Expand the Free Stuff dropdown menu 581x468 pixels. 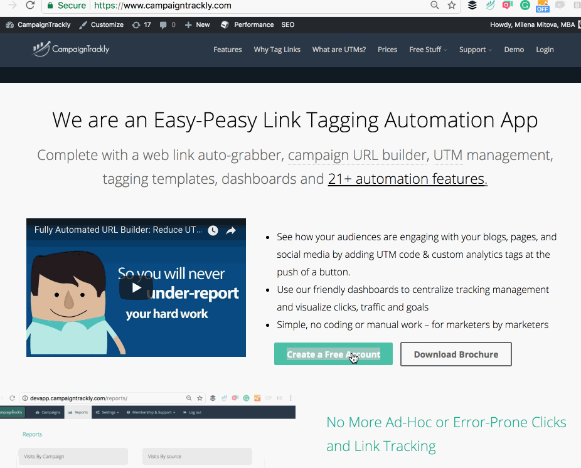click(x=428, y=50)
